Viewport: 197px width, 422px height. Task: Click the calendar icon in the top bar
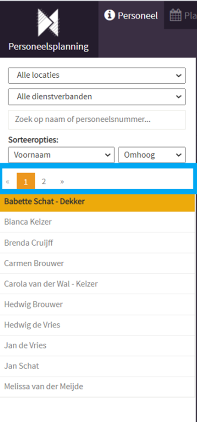(x=176, y=16)
